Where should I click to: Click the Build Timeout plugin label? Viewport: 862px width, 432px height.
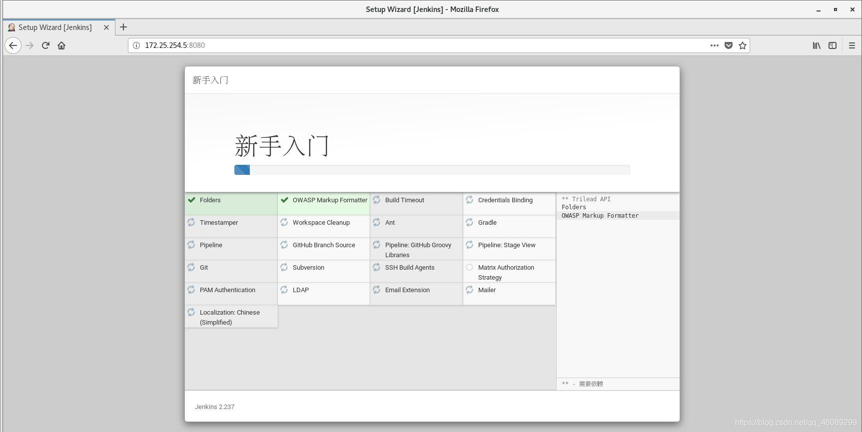point(405,200)
